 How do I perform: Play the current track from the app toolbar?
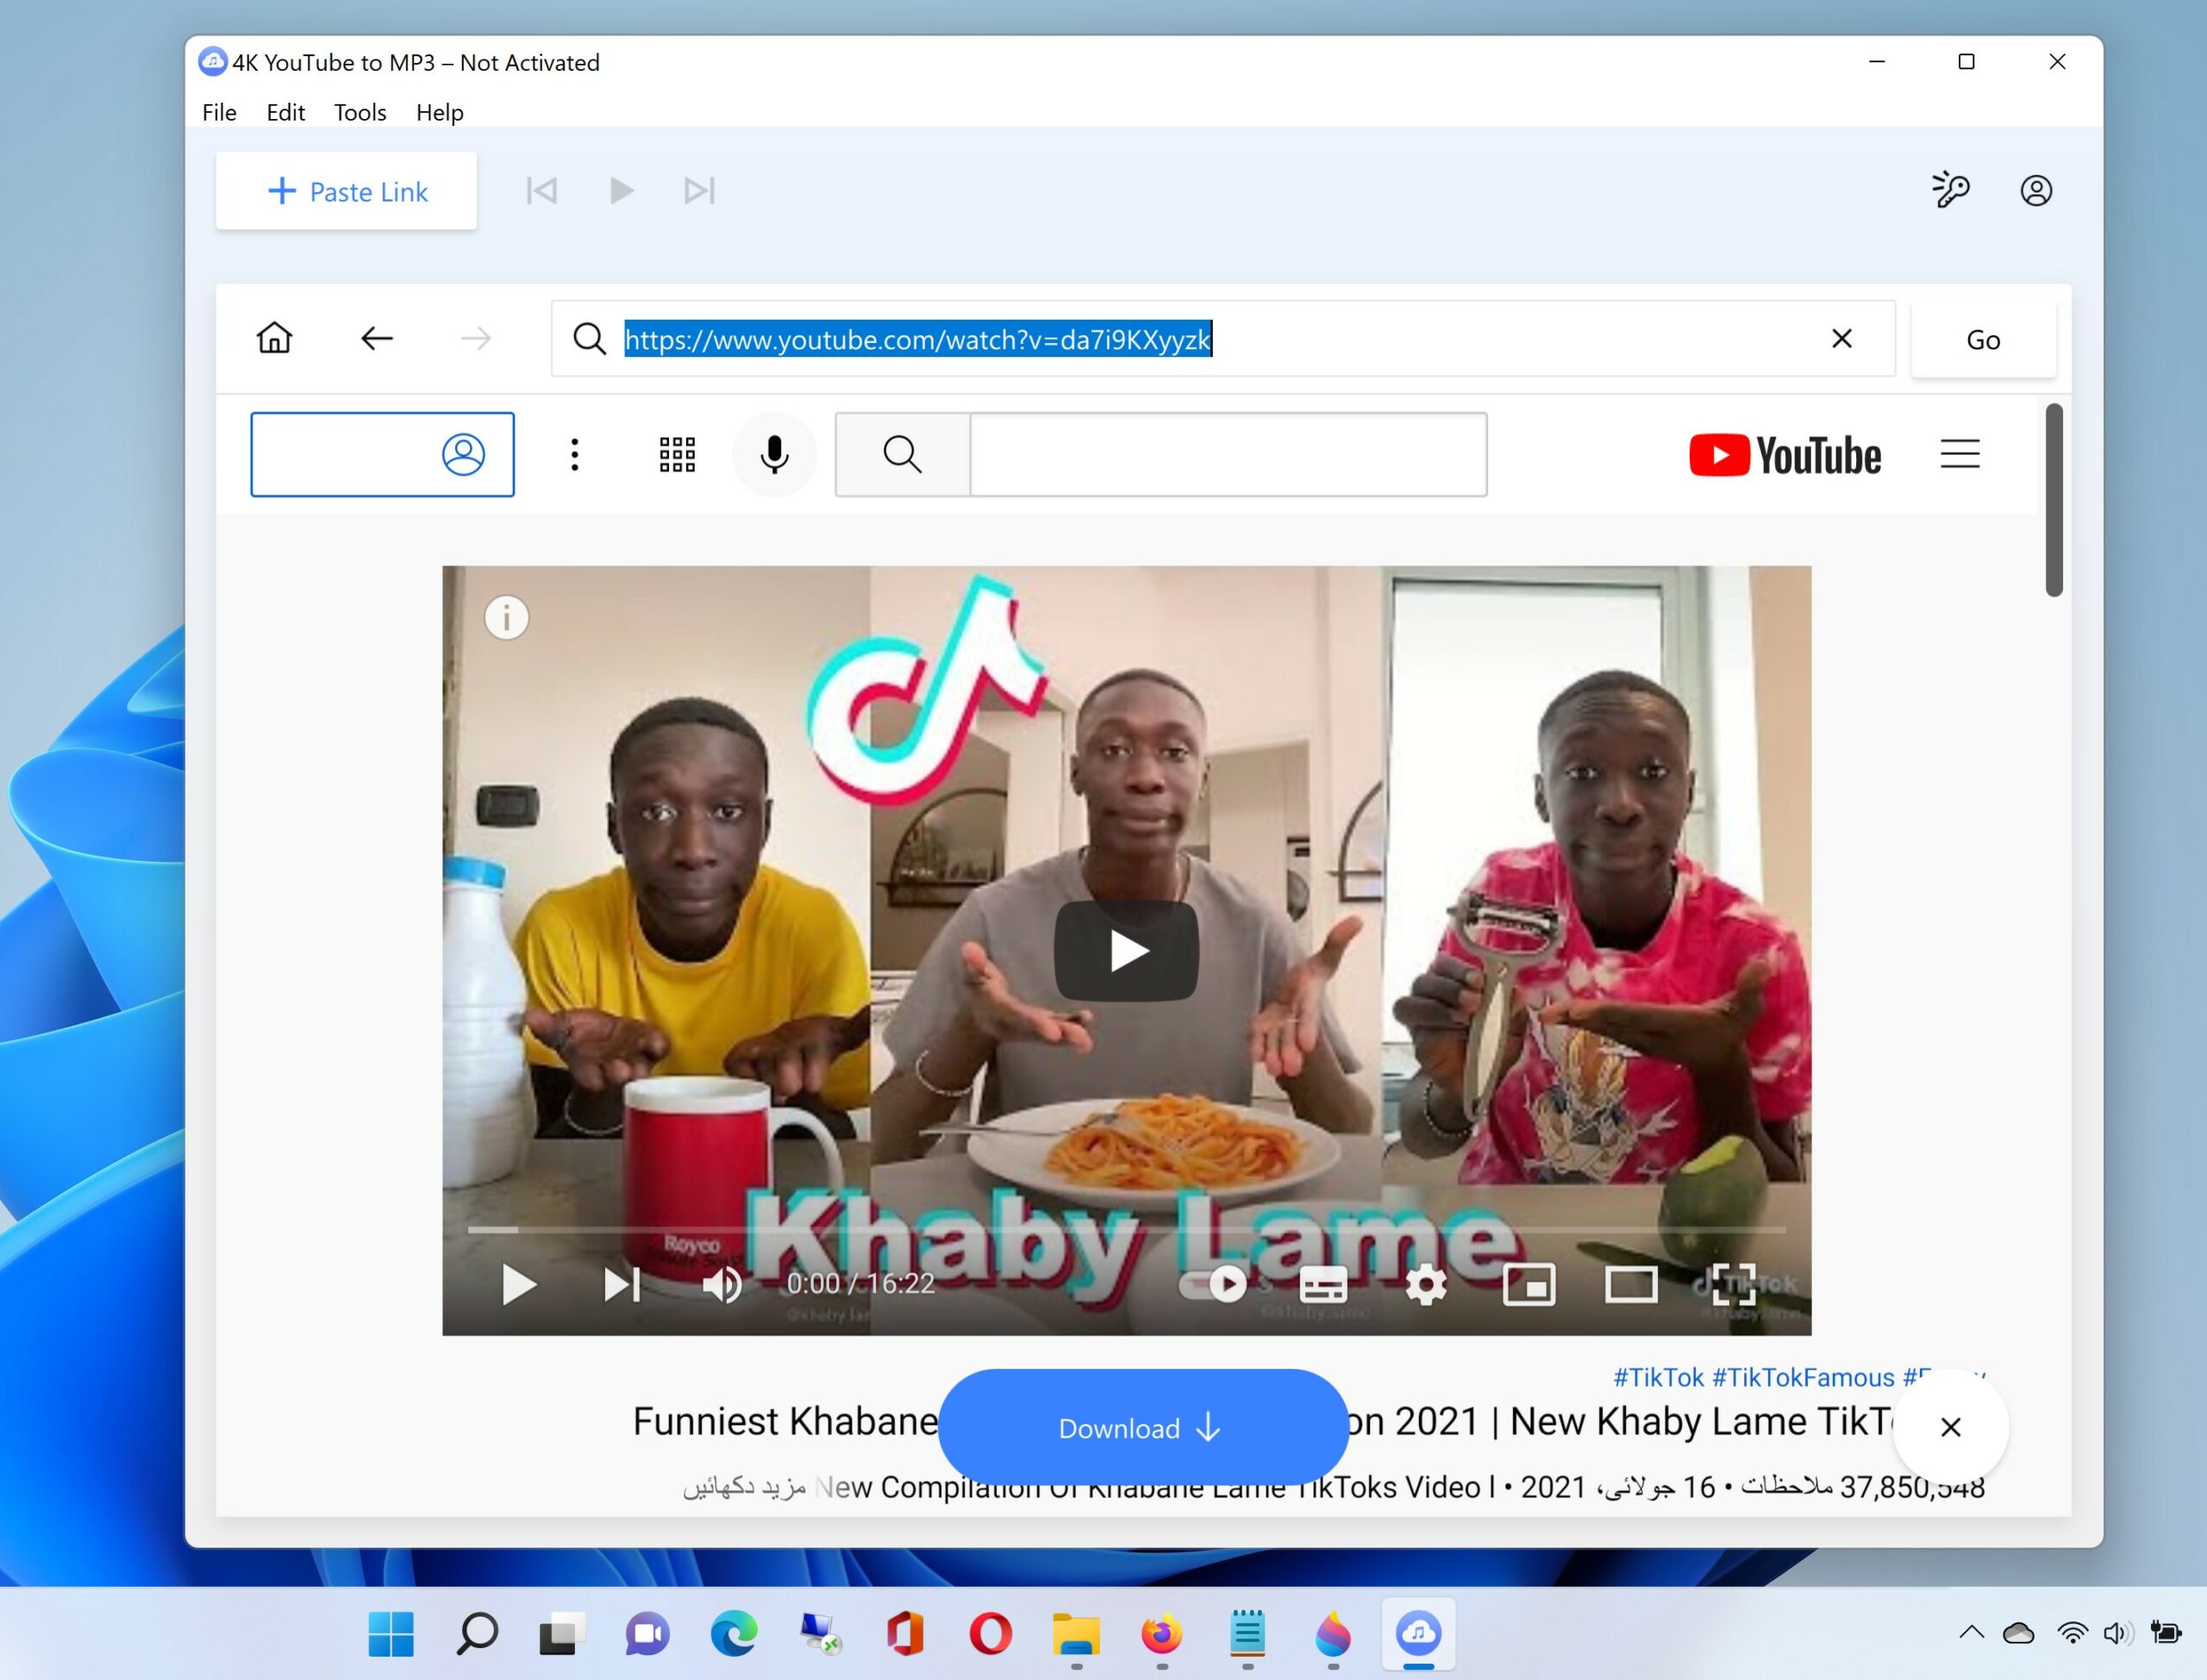pyautogui.click(x=621, y=190)
